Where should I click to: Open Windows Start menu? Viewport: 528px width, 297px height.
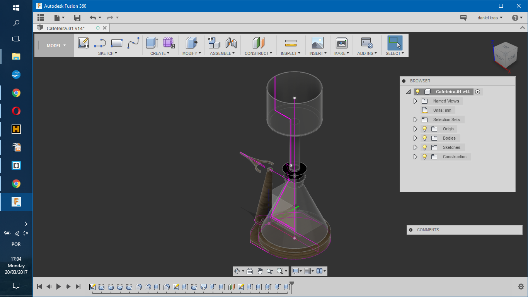click(16, 8)
